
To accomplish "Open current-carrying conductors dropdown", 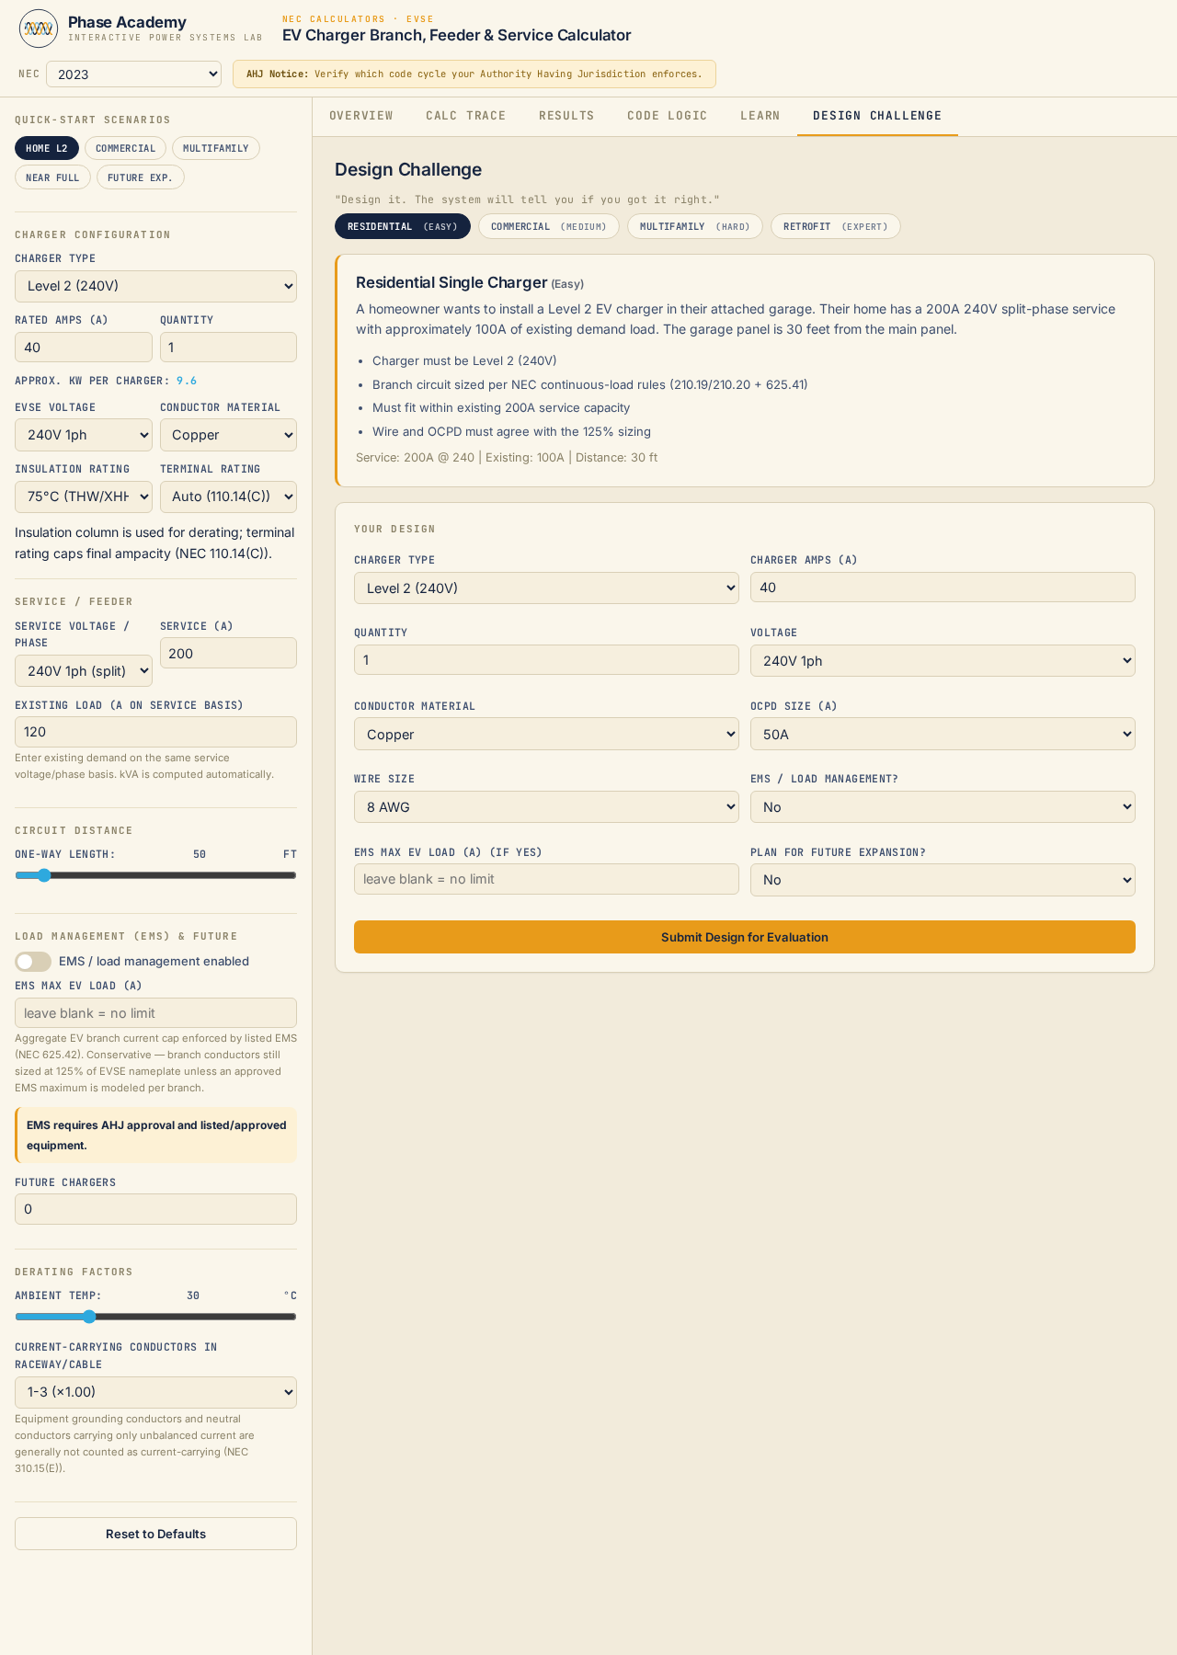I will [155, 1392].
